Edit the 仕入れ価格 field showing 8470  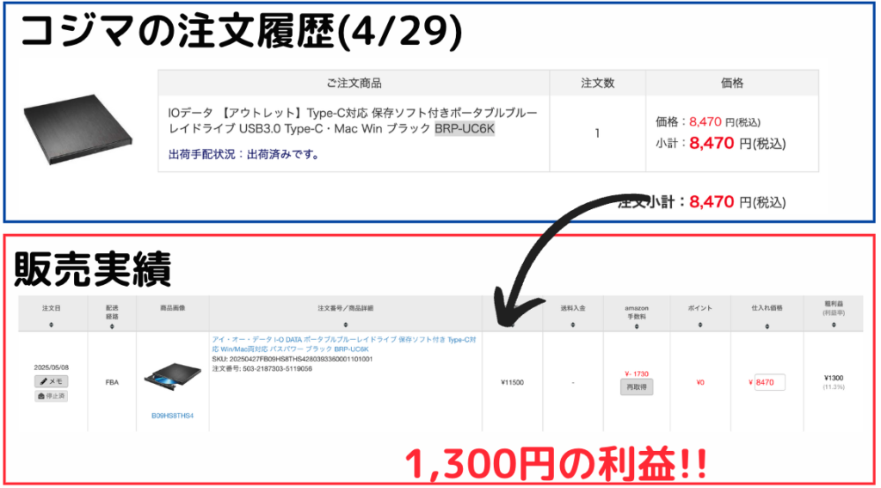770,382
